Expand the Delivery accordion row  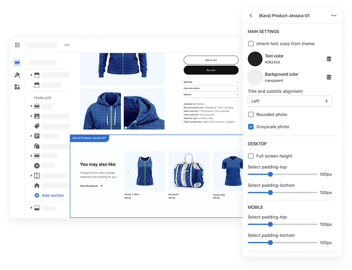tap(211, 95)
